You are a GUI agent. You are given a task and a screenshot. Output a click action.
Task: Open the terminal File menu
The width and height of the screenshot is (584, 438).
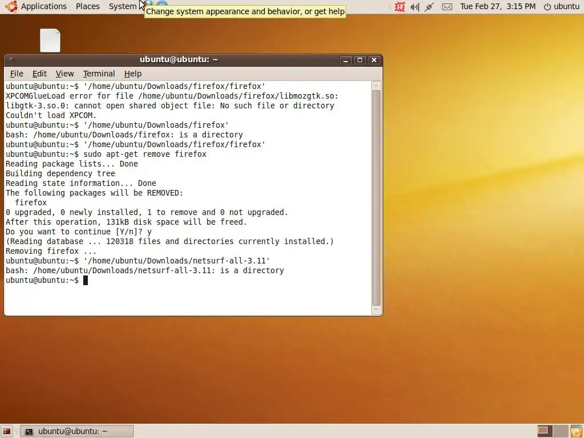(17, 74)
